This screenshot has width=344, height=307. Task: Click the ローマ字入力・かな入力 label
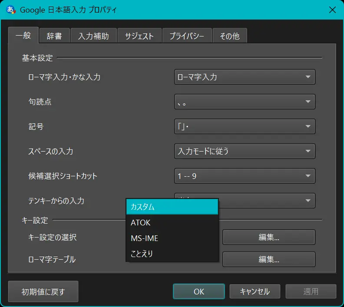[64, 77]
